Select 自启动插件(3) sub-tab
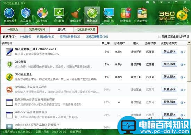 [x=45, y=37]
